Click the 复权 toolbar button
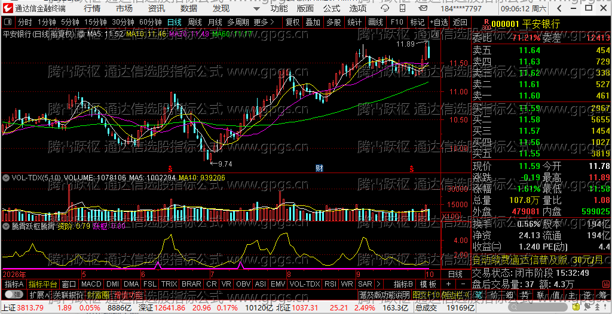 [293, 22]
